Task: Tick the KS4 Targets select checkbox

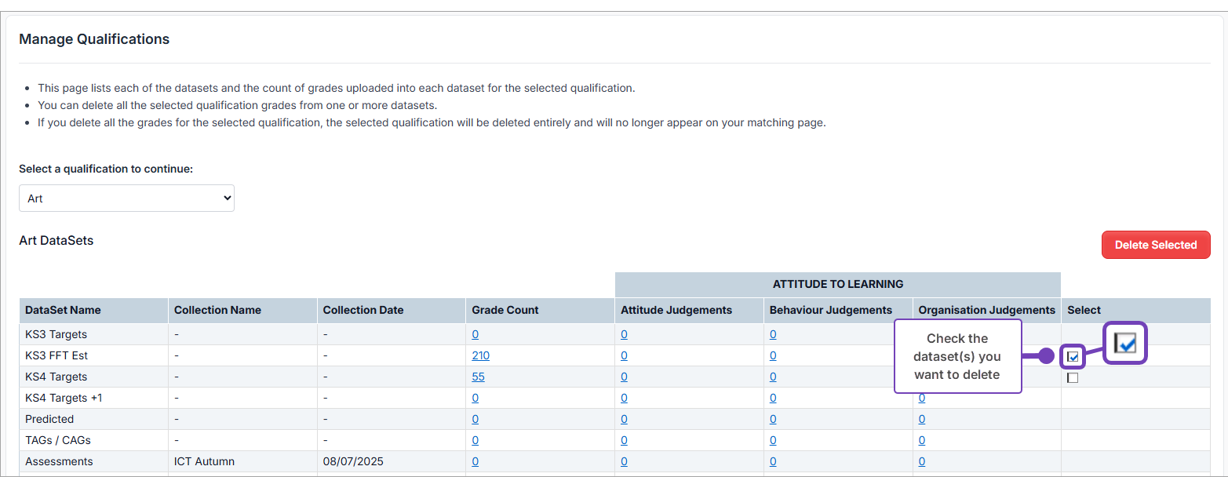Action: click(1073, 377)
